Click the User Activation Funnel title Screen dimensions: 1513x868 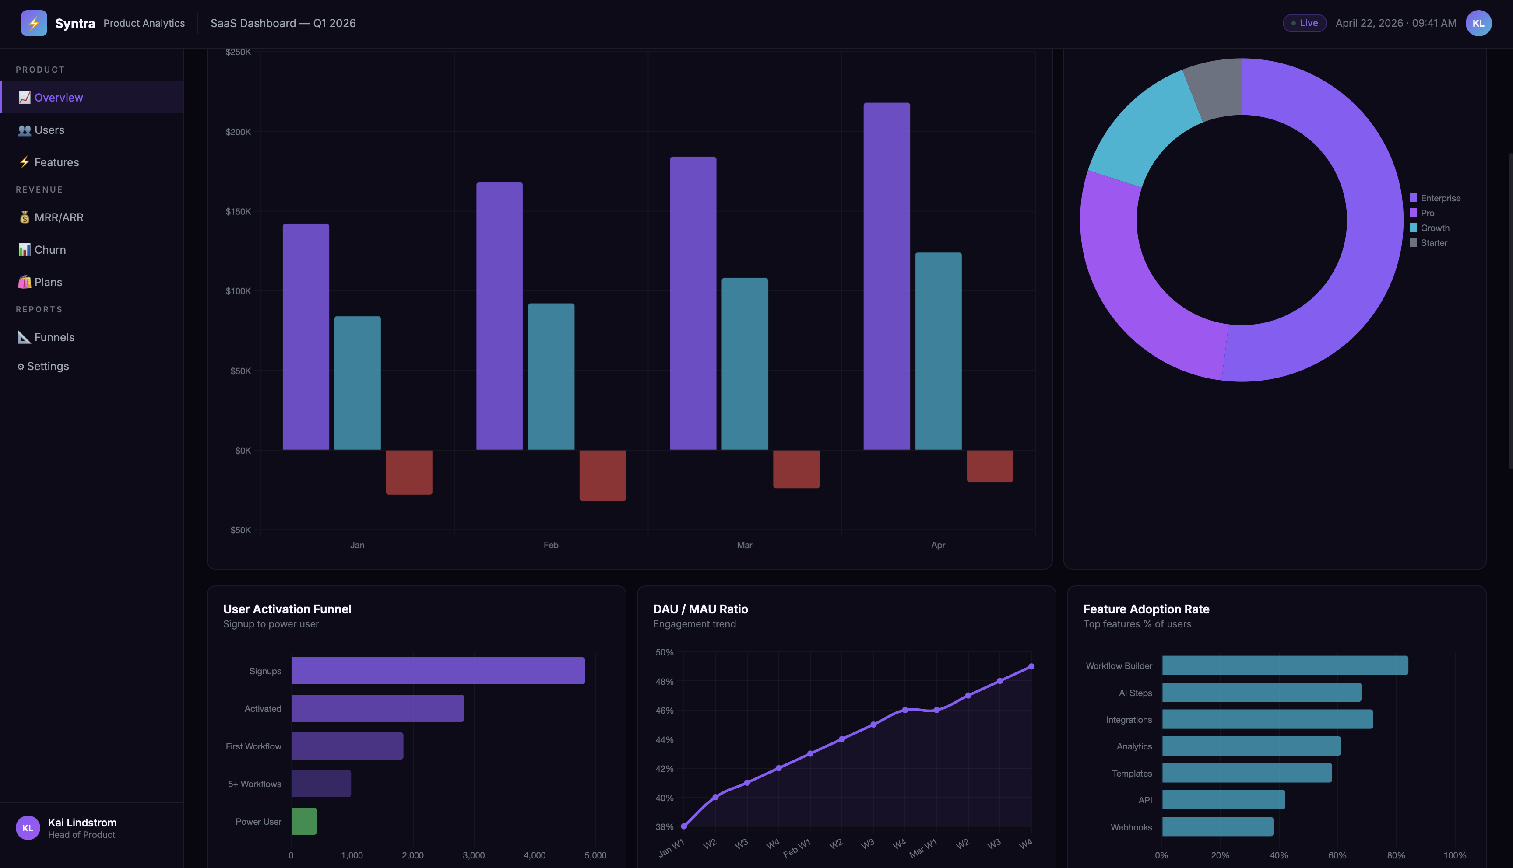coord(287,609)
